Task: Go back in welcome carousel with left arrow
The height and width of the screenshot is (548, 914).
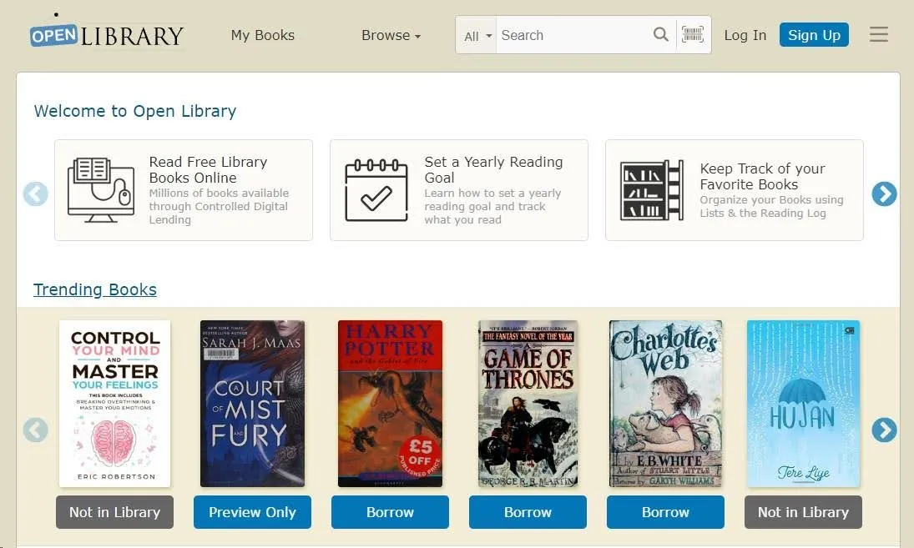Action: coord(35,194)
